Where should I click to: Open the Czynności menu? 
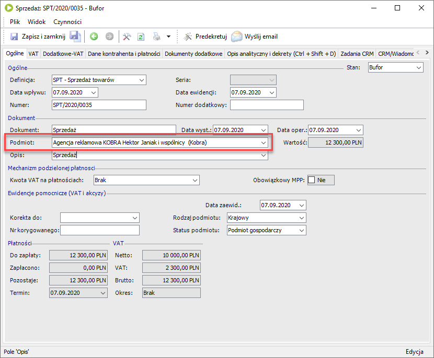click(67, 22)
